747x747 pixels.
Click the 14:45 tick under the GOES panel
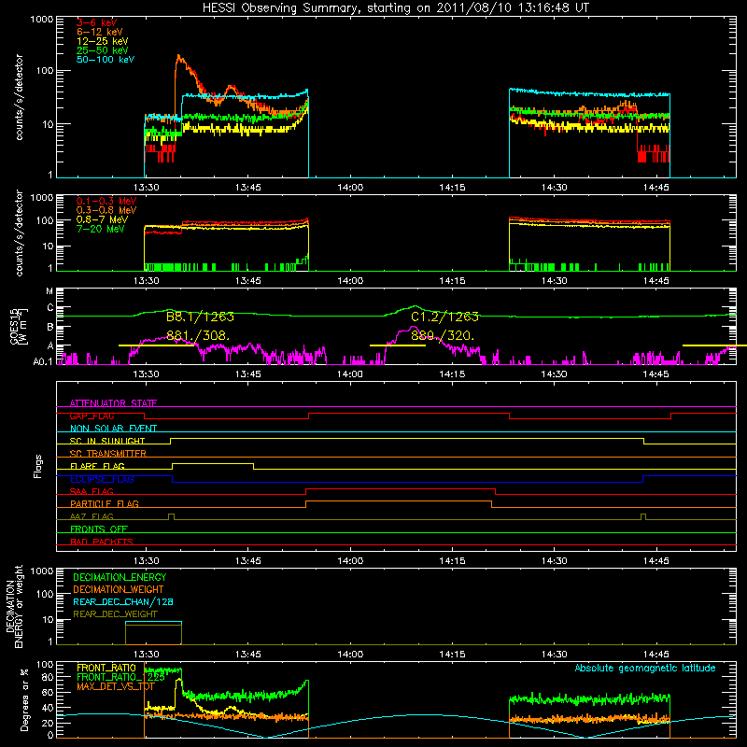tap(656, 374)
